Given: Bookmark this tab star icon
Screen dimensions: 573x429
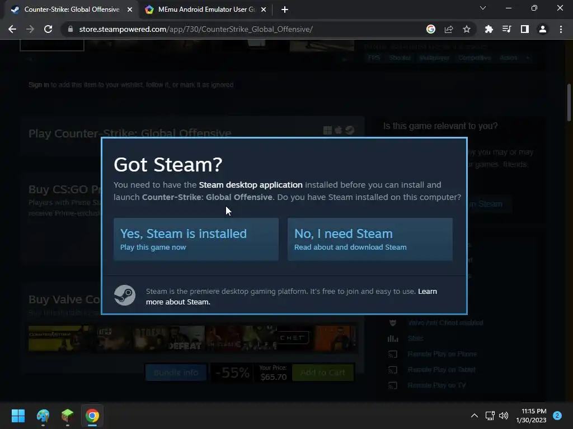Looking at the screenshot, I should pos(467,29).
